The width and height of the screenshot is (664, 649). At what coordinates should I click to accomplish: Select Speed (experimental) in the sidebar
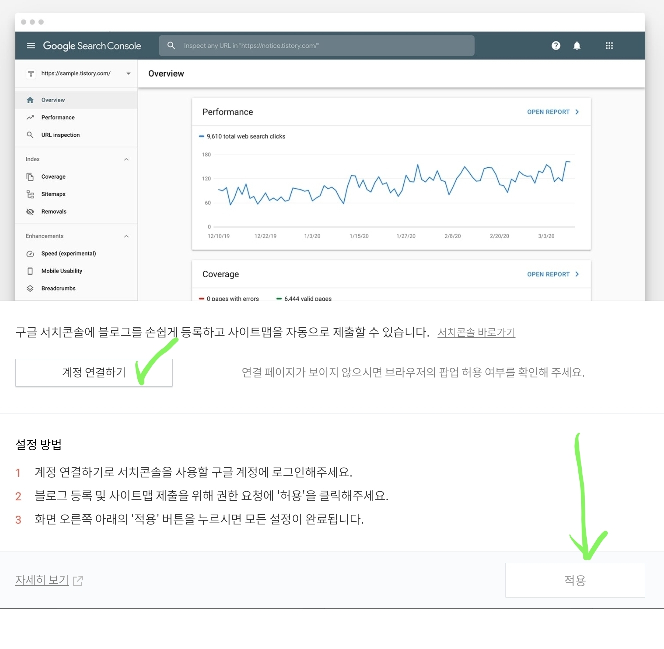point(76,254)
